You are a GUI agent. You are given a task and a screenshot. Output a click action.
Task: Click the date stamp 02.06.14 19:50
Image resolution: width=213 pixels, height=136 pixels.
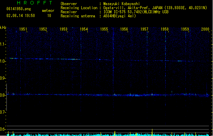[x=21, y=16]
